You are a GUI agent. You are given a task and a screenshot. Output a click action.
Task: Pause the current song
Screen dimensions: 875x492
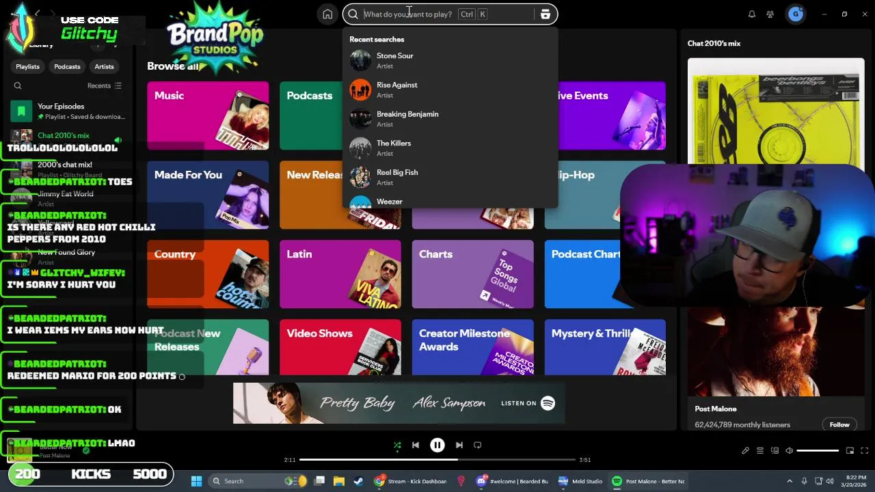(x=437, y=445)
